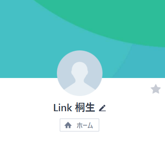The width and height of the screenshot is (165, 164).
Task: Add profile to favorites using star
Action: pos(155,89)
